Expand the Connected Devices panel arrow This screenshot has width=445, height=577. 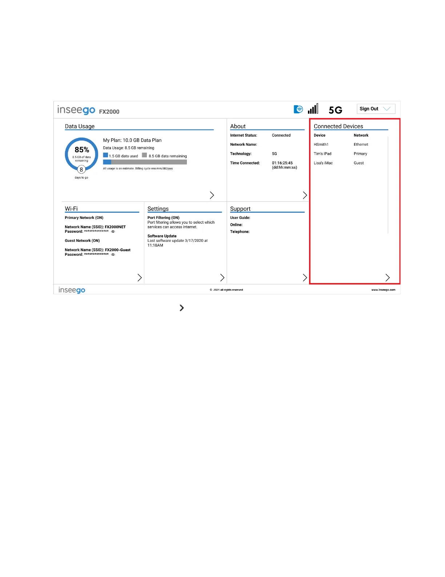(388, 278)
